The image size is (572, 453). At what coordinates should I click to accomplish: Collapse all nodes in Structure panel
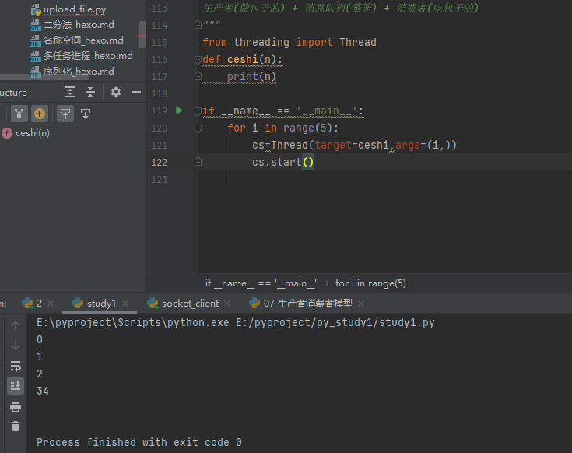[x=90, y=92]
